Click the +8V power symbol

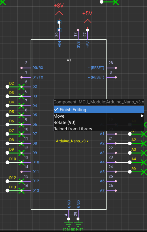[59, 12]
